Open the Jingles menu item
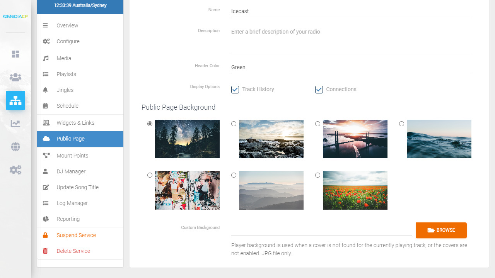The height and width of the screenshot is (278, 495). pyautogui.click(x=80, y=90)
